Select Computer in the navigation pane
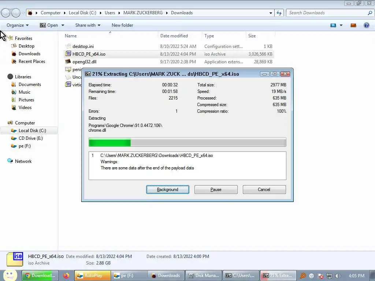375x281 pixels. point(25,123)
